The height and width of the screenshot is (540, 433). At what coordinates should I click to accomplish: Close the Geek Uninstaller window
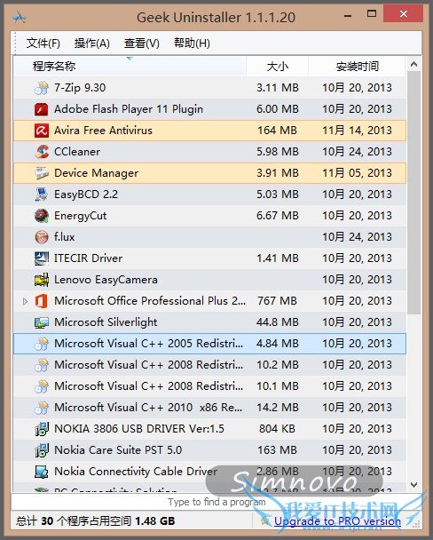[404, 14]
